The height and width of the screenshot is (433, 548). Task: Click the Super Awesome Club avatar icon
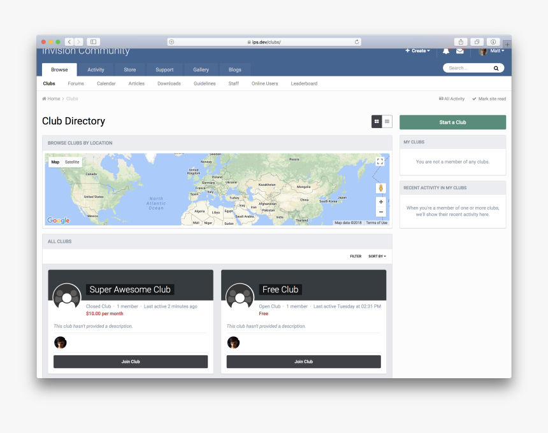click(x=67, y=297)
